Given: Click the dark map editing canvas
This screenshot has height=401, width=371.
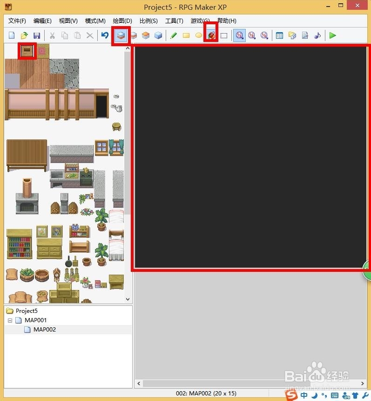Looking at the screenshot, I should (251, 157).
